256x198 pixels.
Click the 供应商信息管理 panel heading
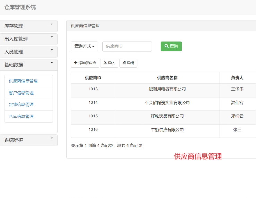coord(85,26)
